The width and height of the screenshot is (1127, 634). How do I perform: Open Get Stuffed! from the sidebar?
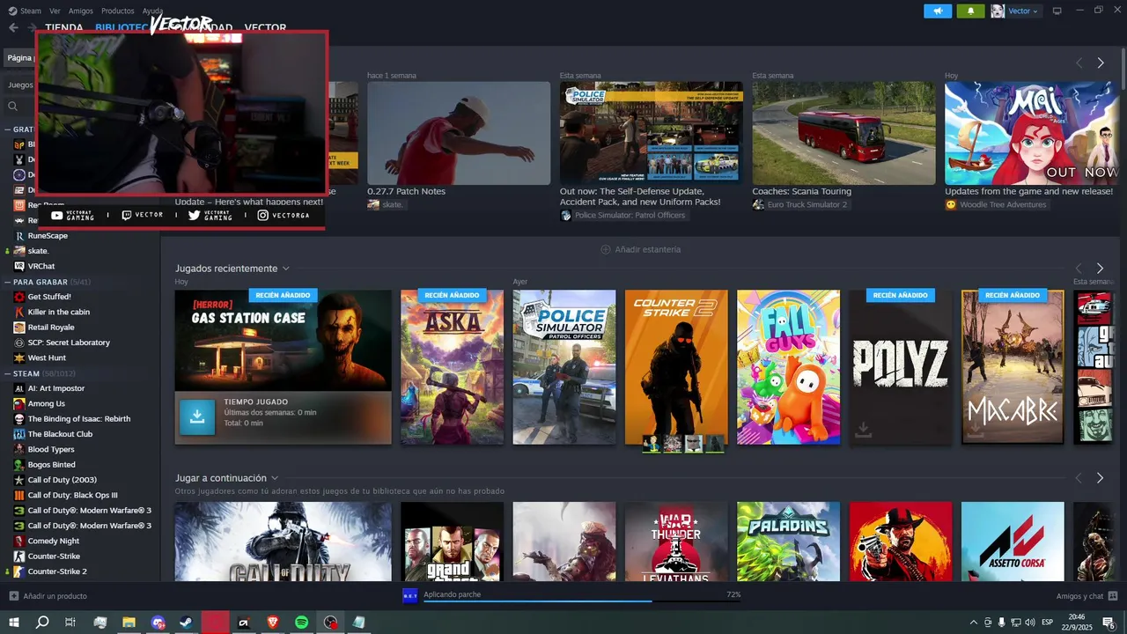point(49,297)
